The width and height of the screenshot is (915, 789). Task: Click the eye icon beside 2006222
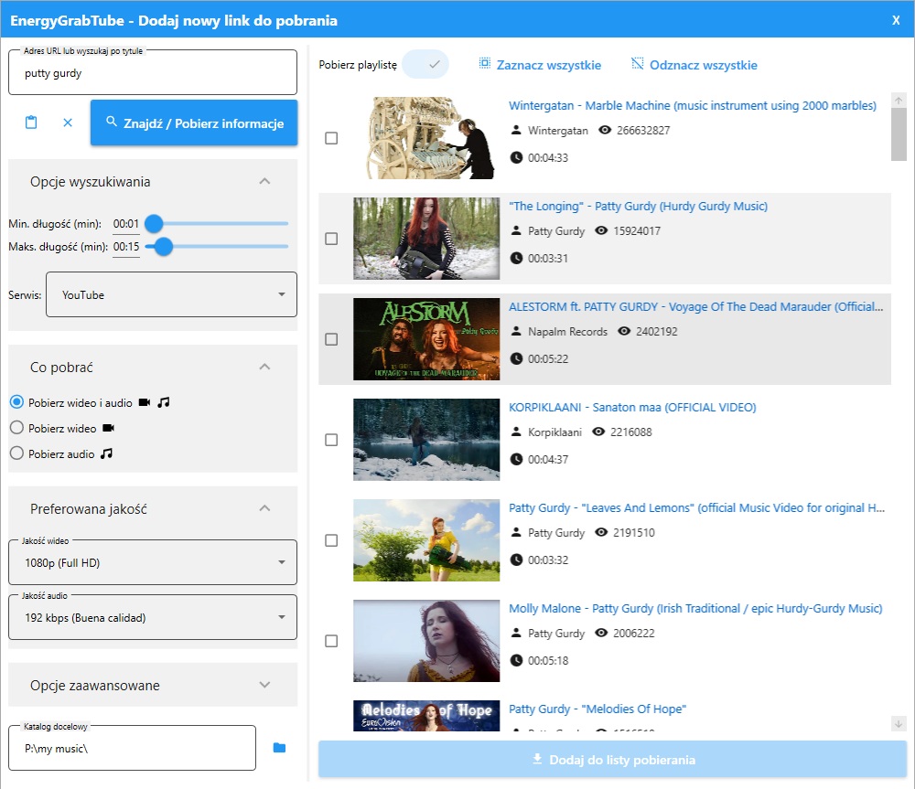point(601,633)
